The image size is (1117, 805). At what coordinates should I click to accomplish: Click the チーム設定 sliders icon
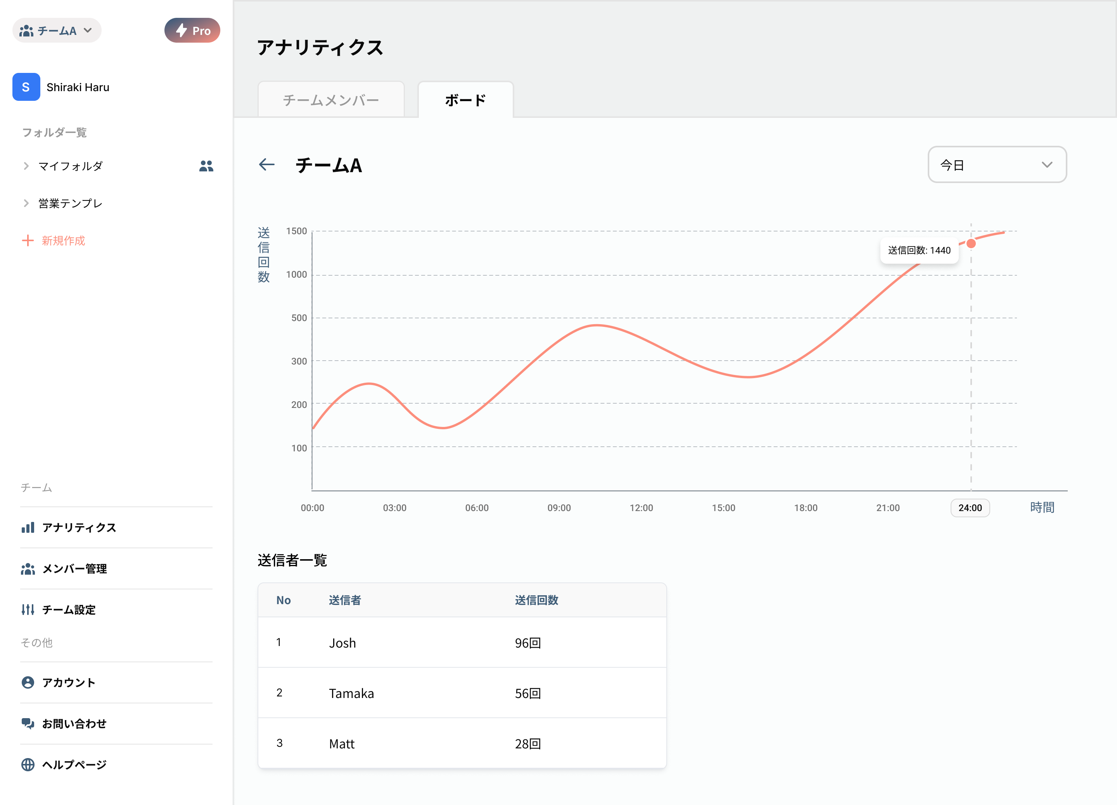click(28, 610)
